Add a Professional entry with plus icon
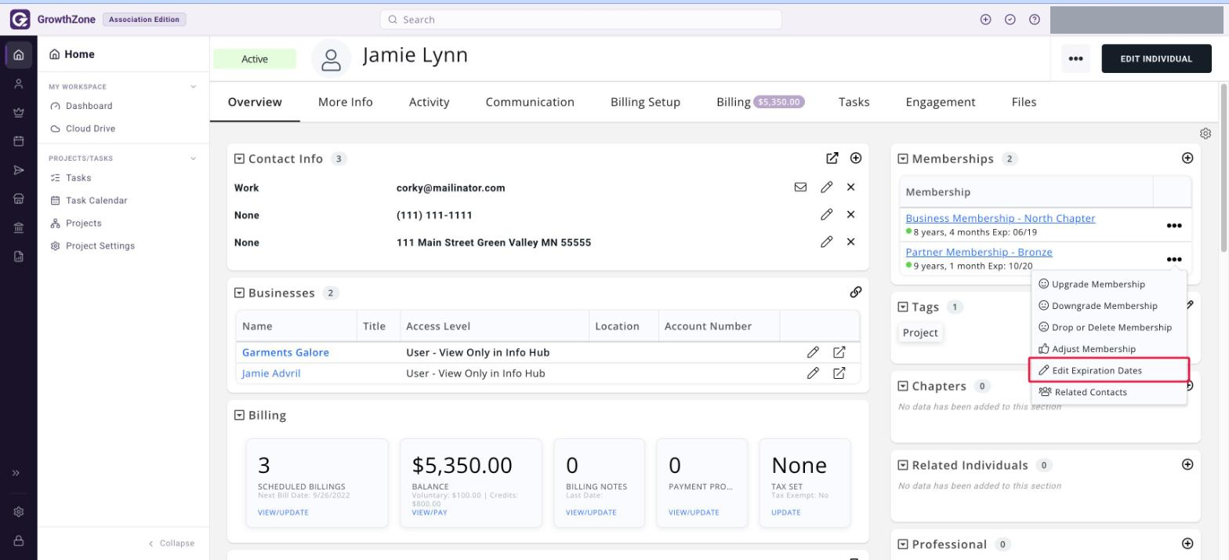Screen dimensions: 1229x560 pos(1187,544)
